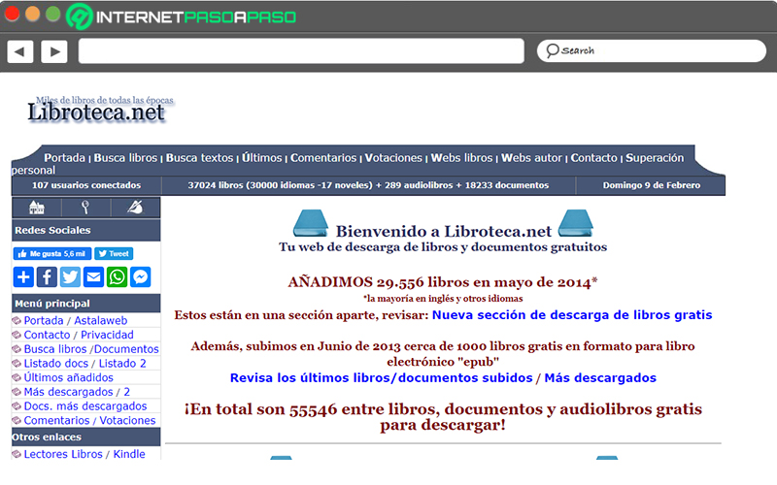Click the browser back arrow button
The height and width of the screenshot is (485, 777).
20,51
